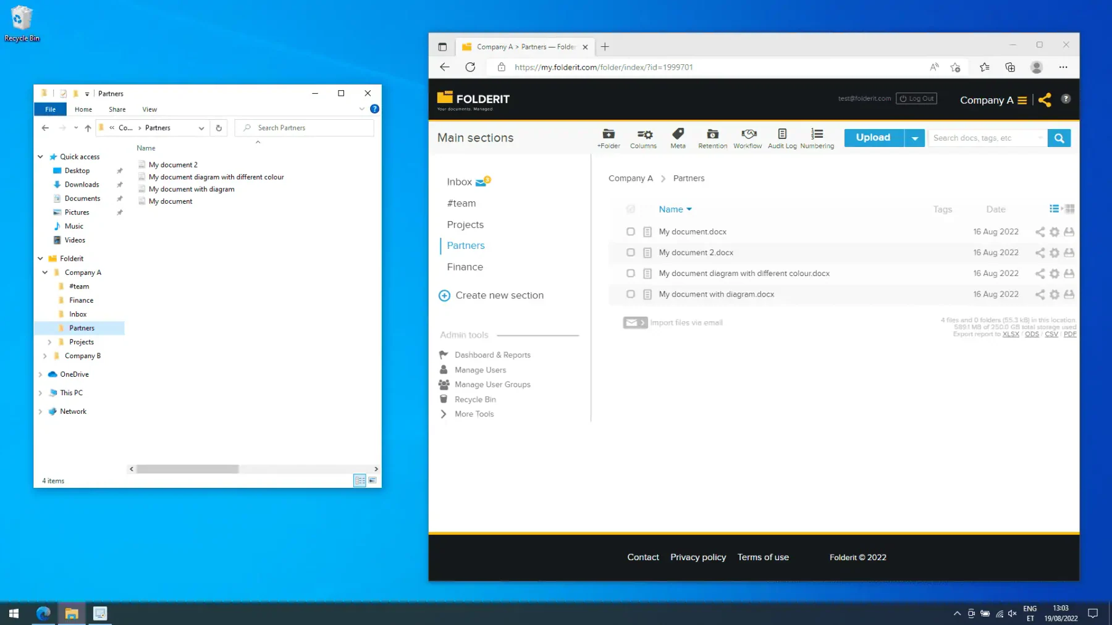Tick checkbox for My document 2.docx
The image size is (1112, 625).
click(630, 253)
